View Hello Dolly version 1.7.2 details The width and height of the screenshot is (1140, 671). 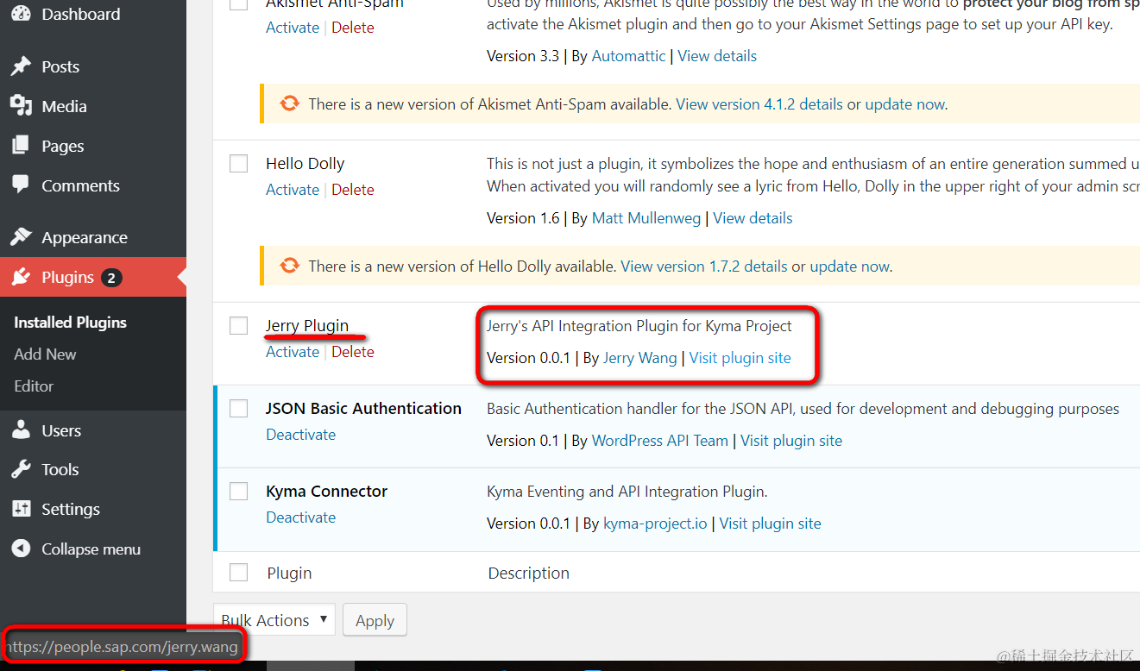[704, 267]
